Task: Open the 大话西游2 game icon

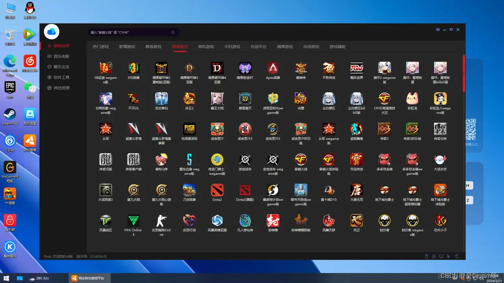Action: click(106, 190)
